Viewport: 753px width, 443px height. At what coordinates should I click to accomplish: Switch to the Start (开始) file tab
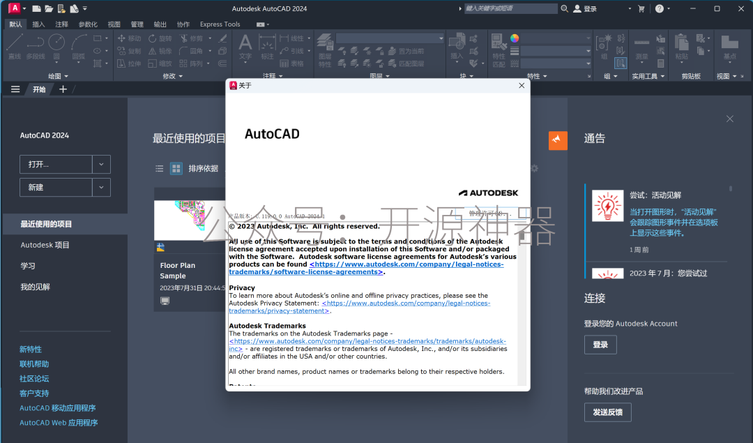(x=39, y=89)
